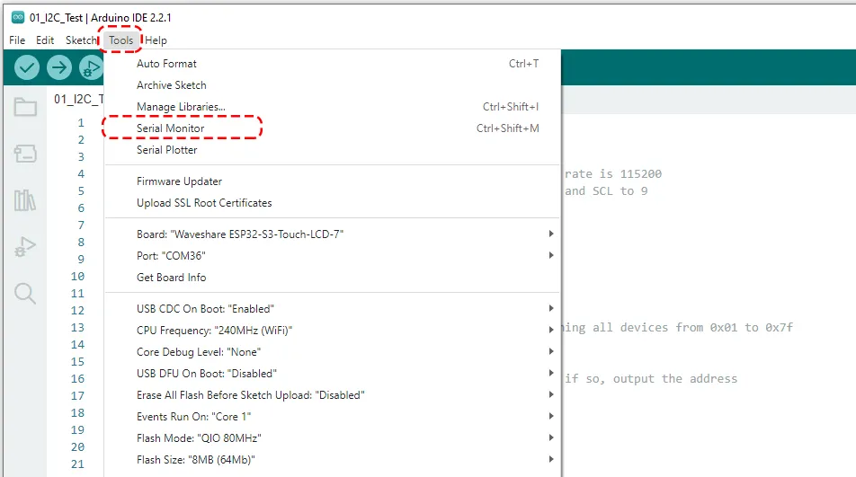Open the File menu

click(x=17, y=40)
